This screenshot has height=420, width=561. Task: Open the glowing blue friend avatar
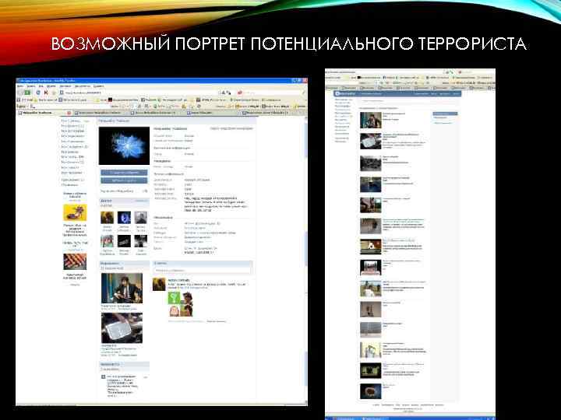pyautogui.click(x=124, y=218)
